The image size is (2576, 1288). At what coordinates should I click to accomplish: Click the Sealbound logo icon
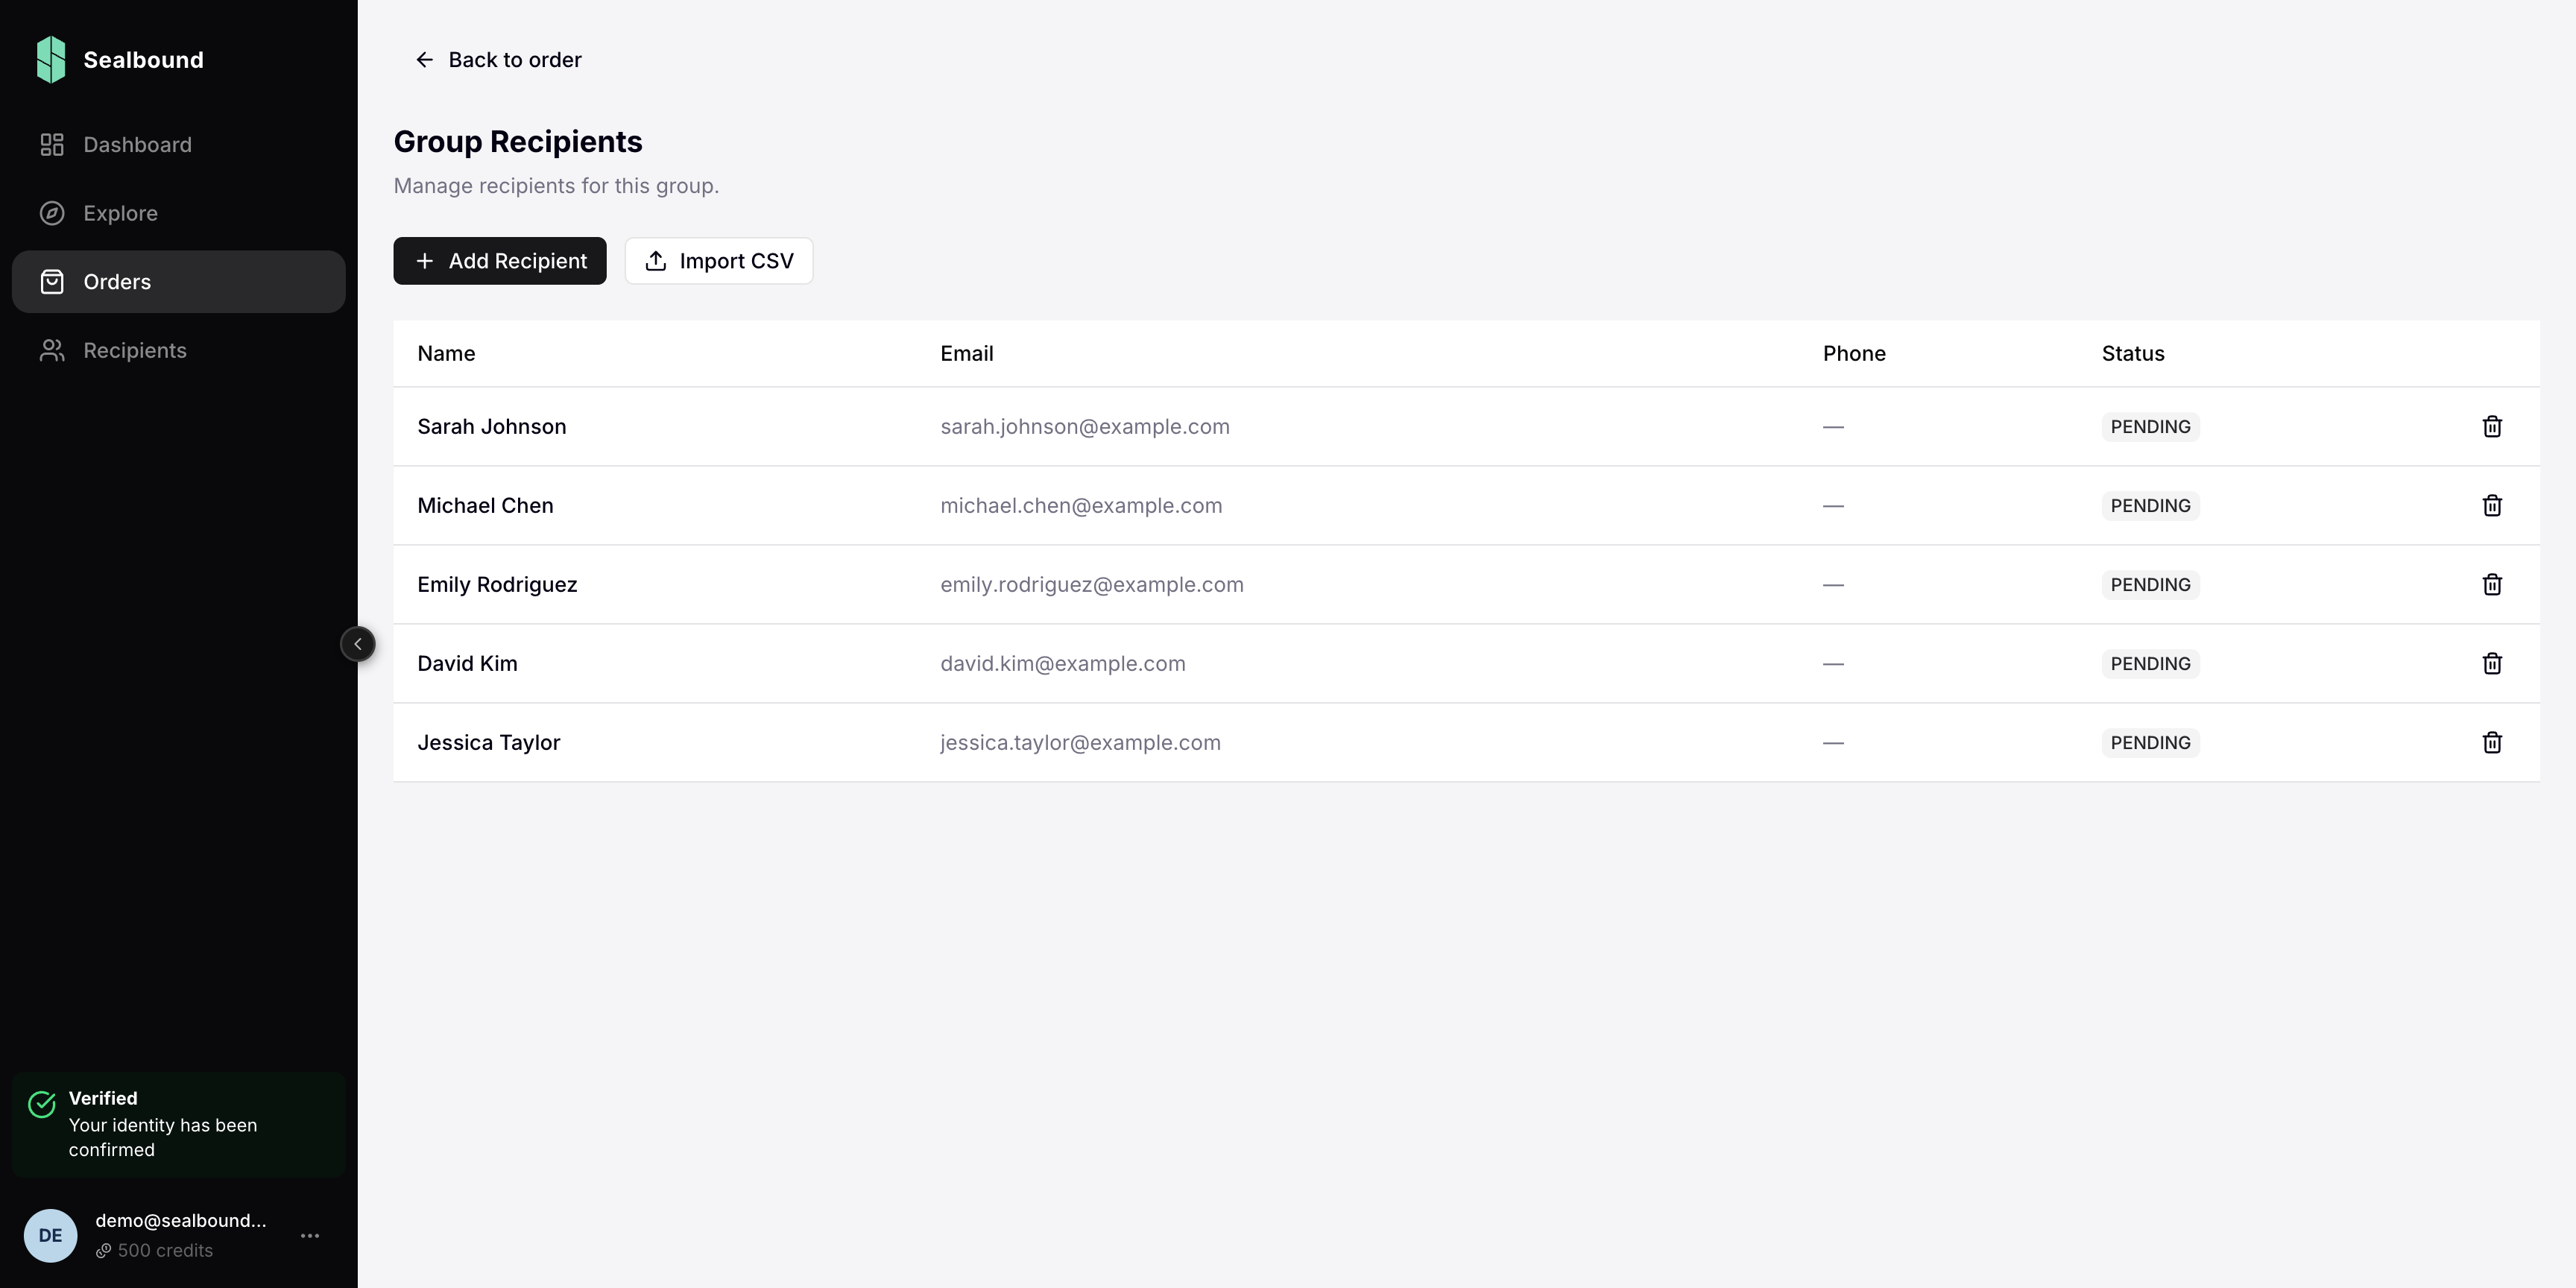[x=51, y=60]
